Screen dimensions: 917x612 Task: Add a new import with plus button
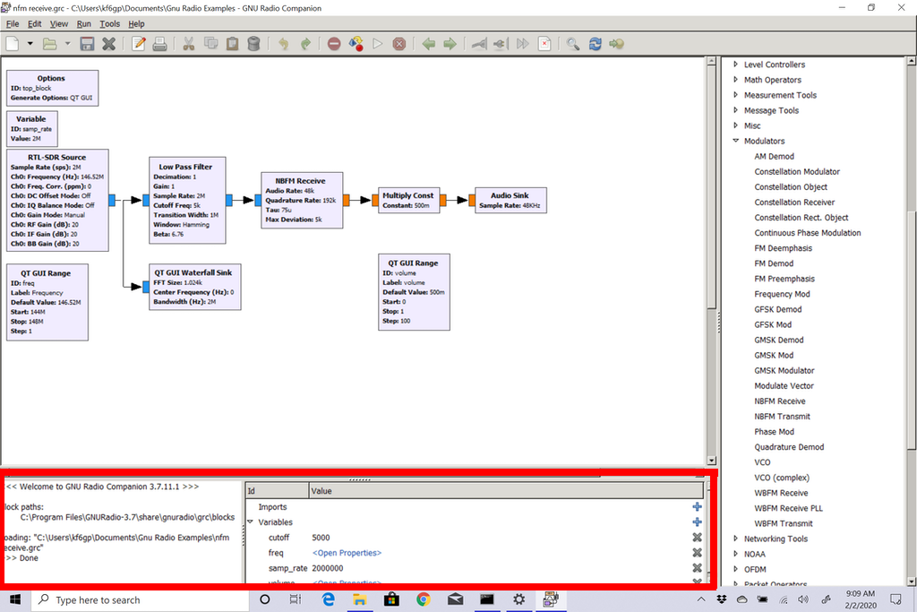tap(697, 506)
